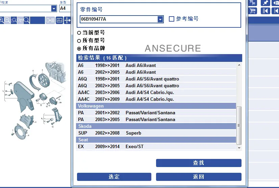This screenshot has height=188, width=279.
Task: Open the part number 06B109477A dropdown
Action: pyautogui.click(x=160, y=19)
